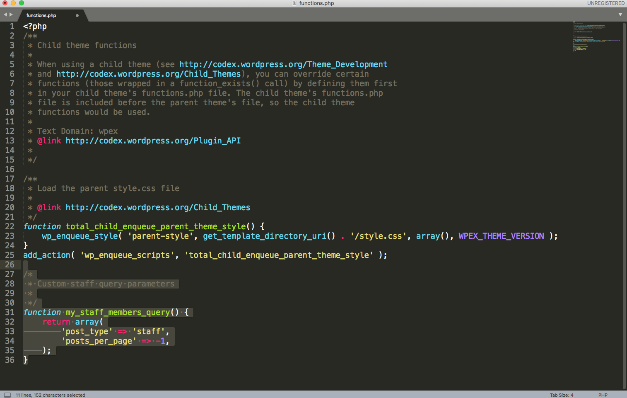Close the window with the red button
The width and height of the screenshot is (627, 398).
point(5,3)
